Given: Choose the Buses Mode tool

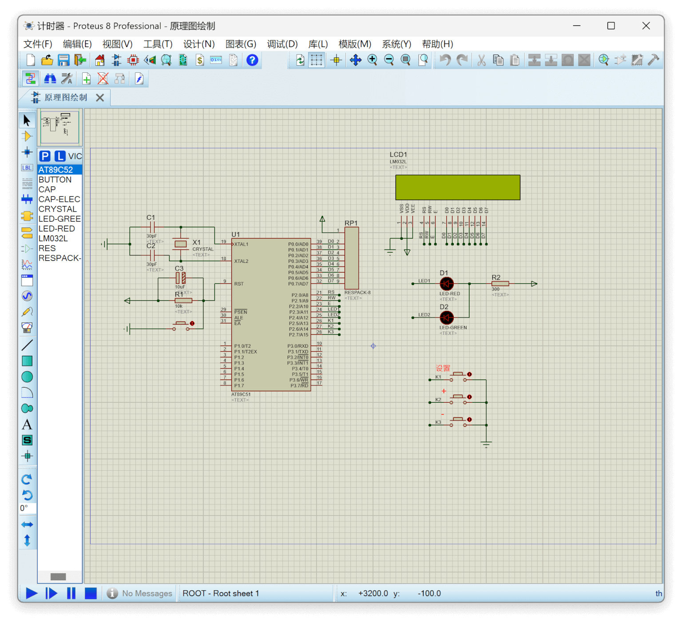Looking at the screenshot, I should point(27,199).
